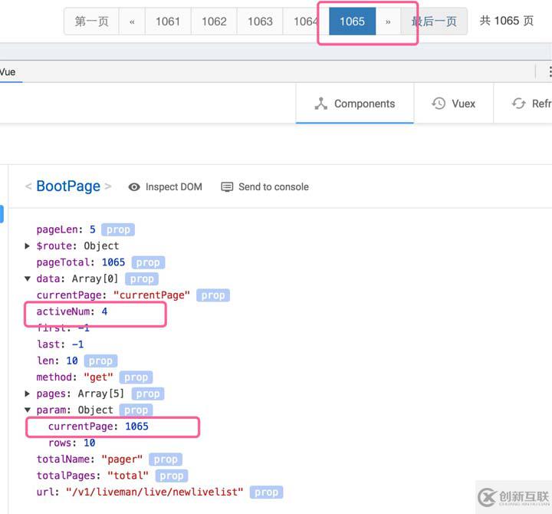Select the active page 1065 button

point(353,21)
